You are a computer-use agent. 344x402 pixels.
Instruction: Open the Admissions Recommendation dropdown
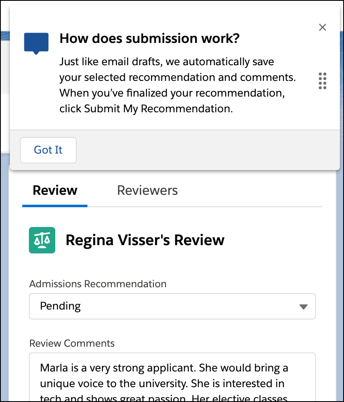172,306
